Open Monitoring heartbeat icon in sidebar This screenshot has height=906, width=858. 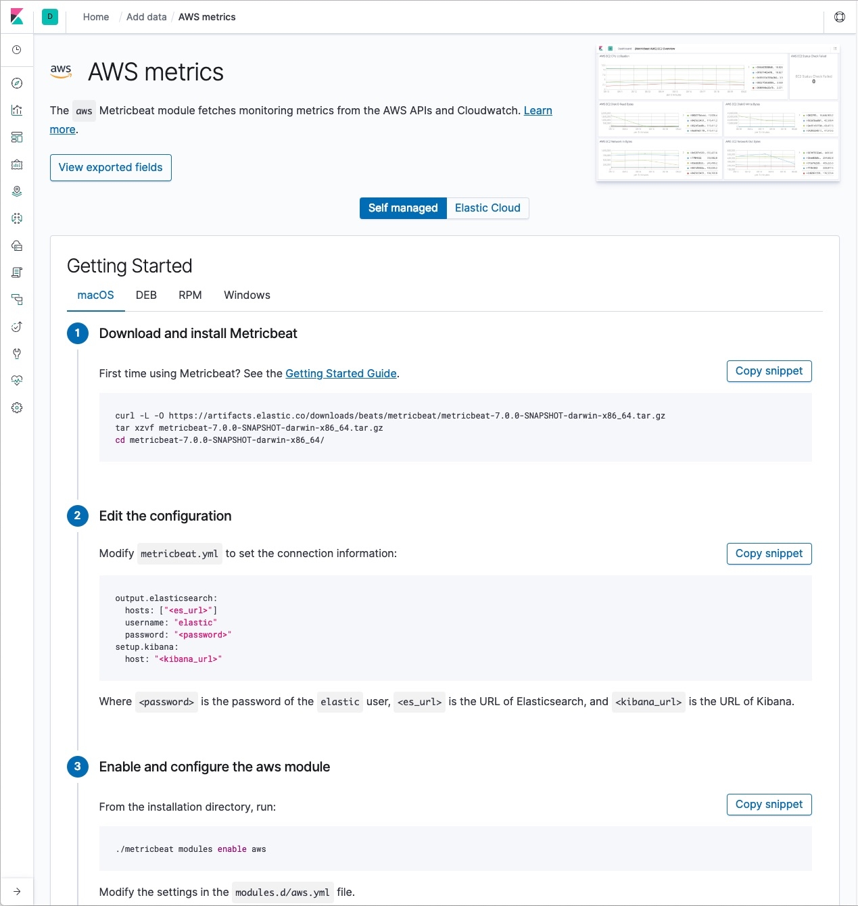pos(17,381)
